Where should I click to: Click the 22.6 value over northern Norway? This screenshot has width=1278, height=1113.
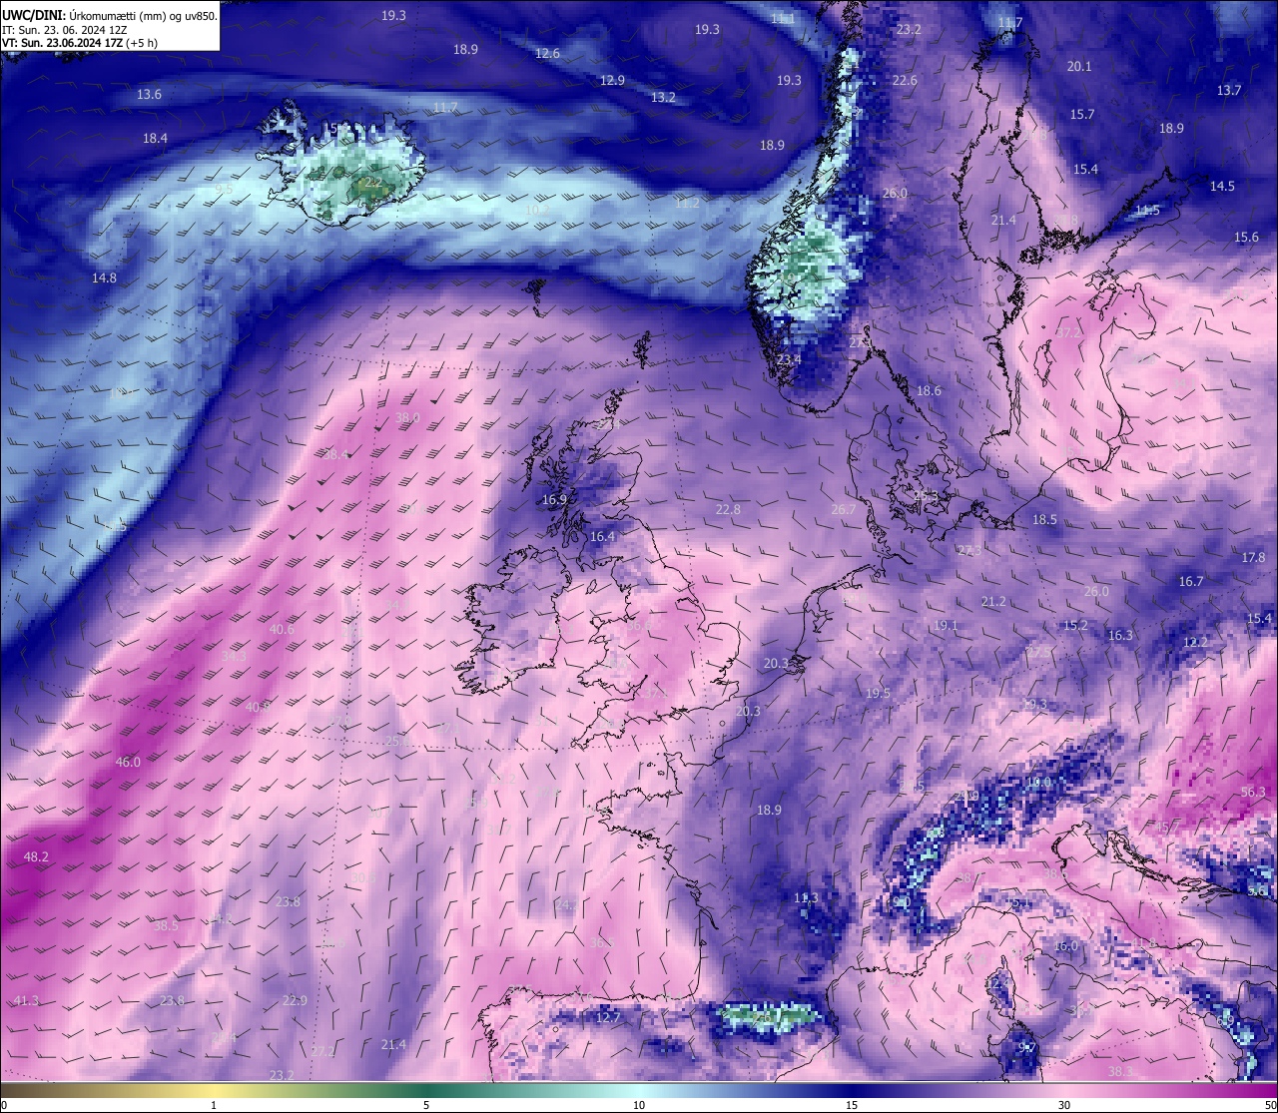click(905, 80)
